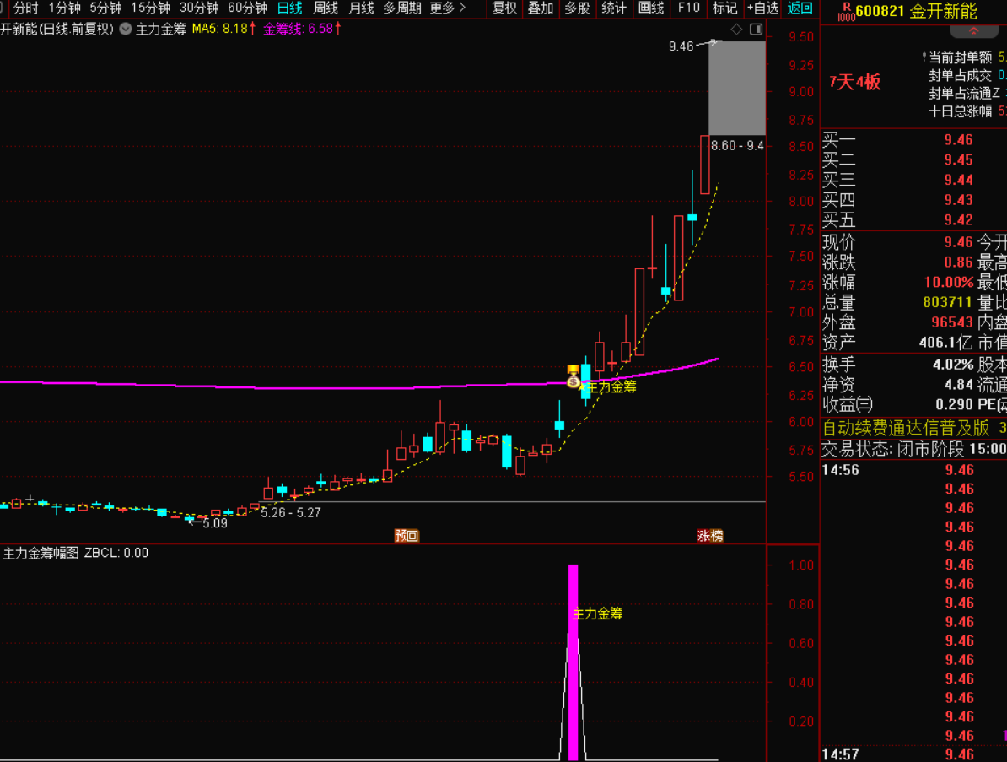This screenshot has height=762, width=1007.
Task: Toggle 叠加 overlay mode
Action: point(541,8)
